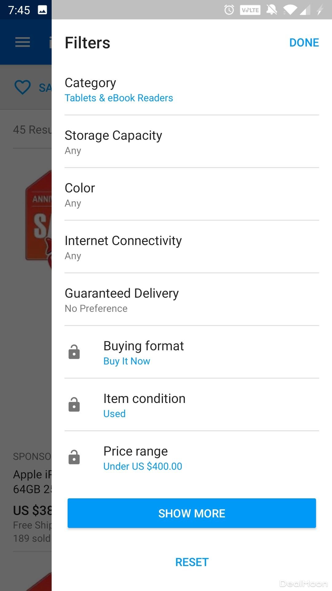Toggle the Price range lock icon
Image resolution: width=332 pixels, height=591 pixels.
click(74, 457)
